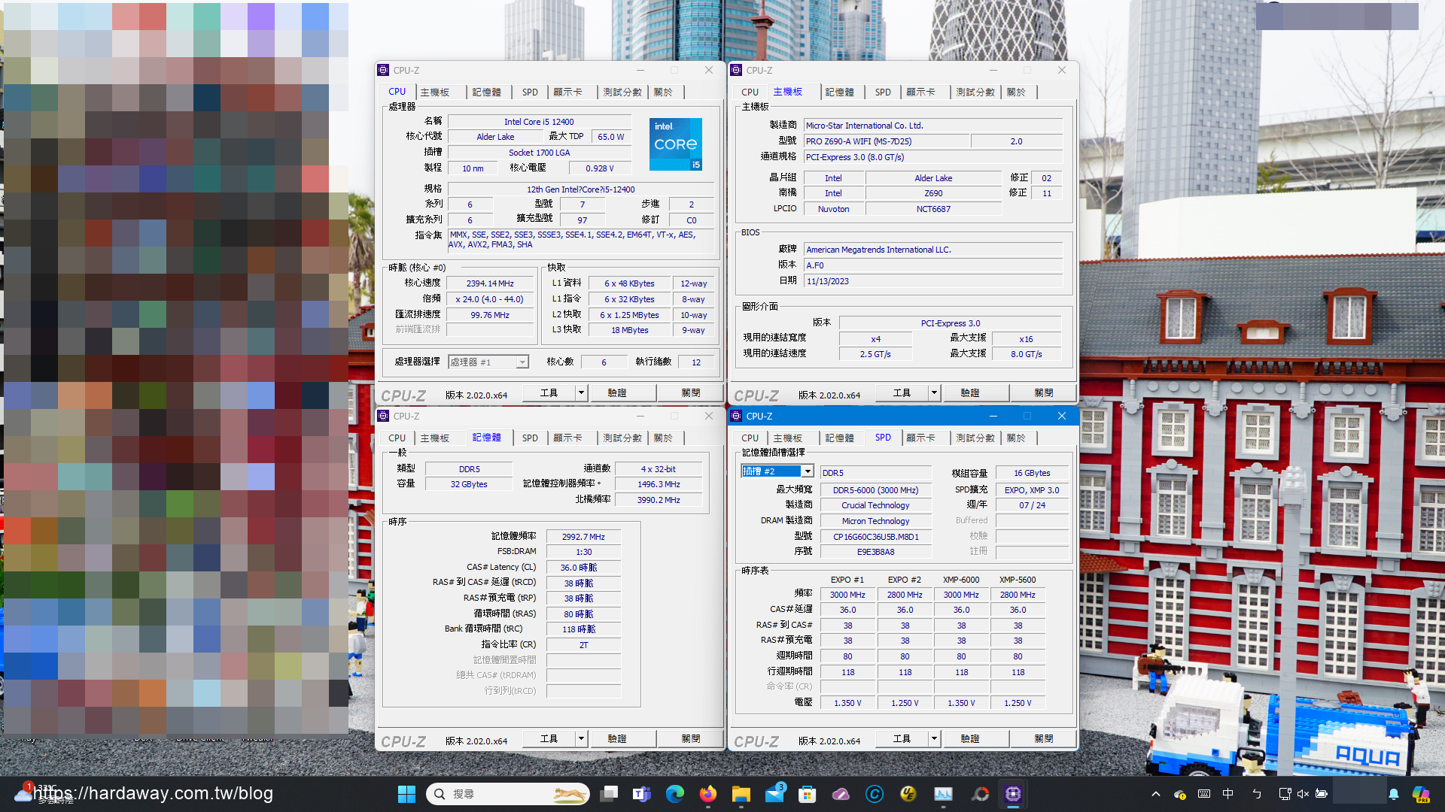
Task: Open Firefox from the taskbar
Action: pyautogui.click(x=707, y=794)
